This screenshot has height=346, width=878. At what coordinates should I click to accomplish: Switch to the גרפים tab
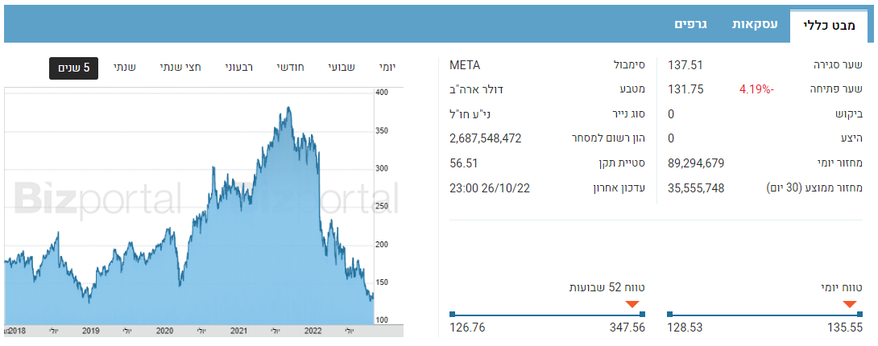(x=690, y=25)
